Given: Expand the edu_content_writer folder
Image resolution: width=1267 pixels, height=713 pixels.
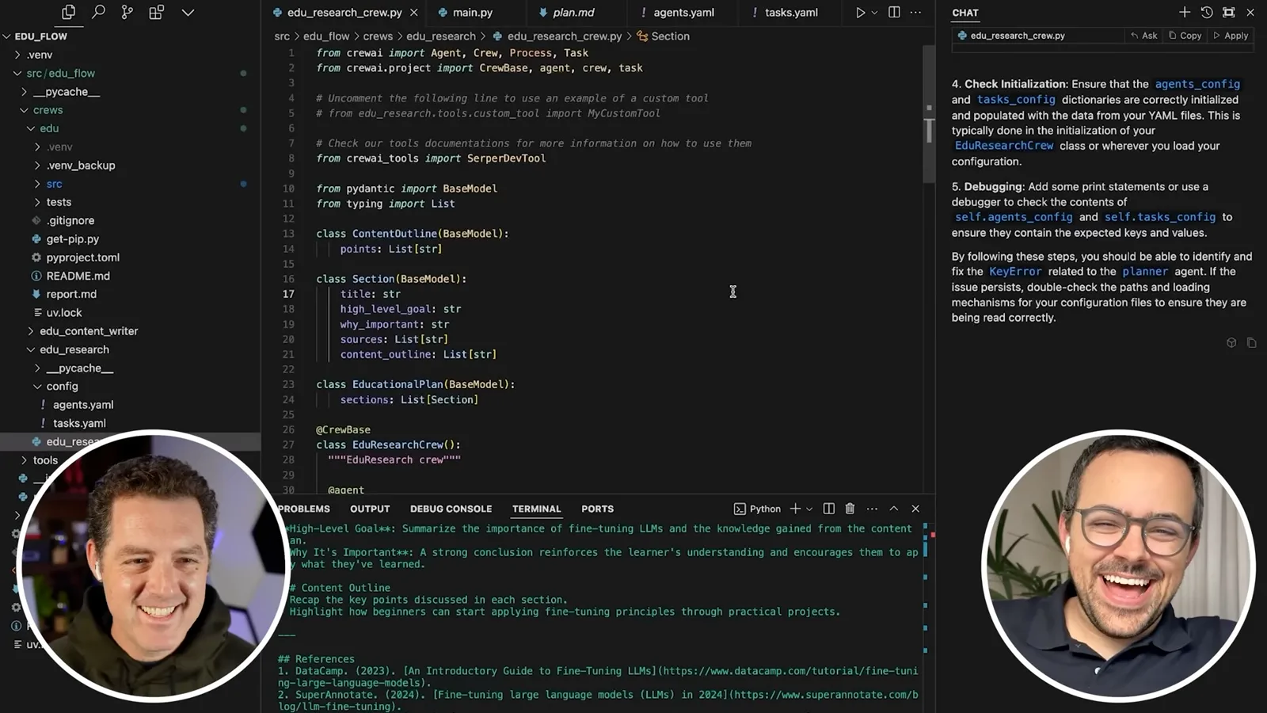Looking at the screenshot, I should click(x=31, y=331).
